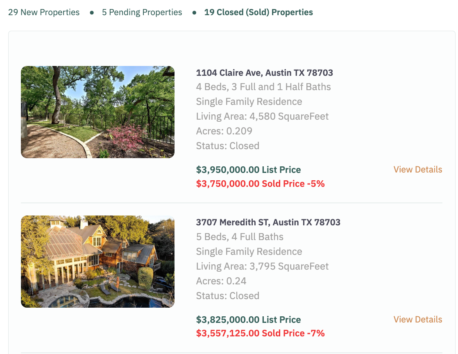Click the $3,950,000.00 List Price text
The height and width of the screenshot is (354, 458).
(248, 170)
